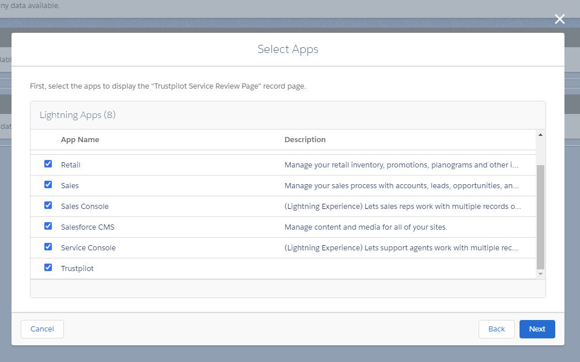Close the Select Apps dialog
This screenshot has height=362, width=580.
pyautogui.click(x=559, y=19)
